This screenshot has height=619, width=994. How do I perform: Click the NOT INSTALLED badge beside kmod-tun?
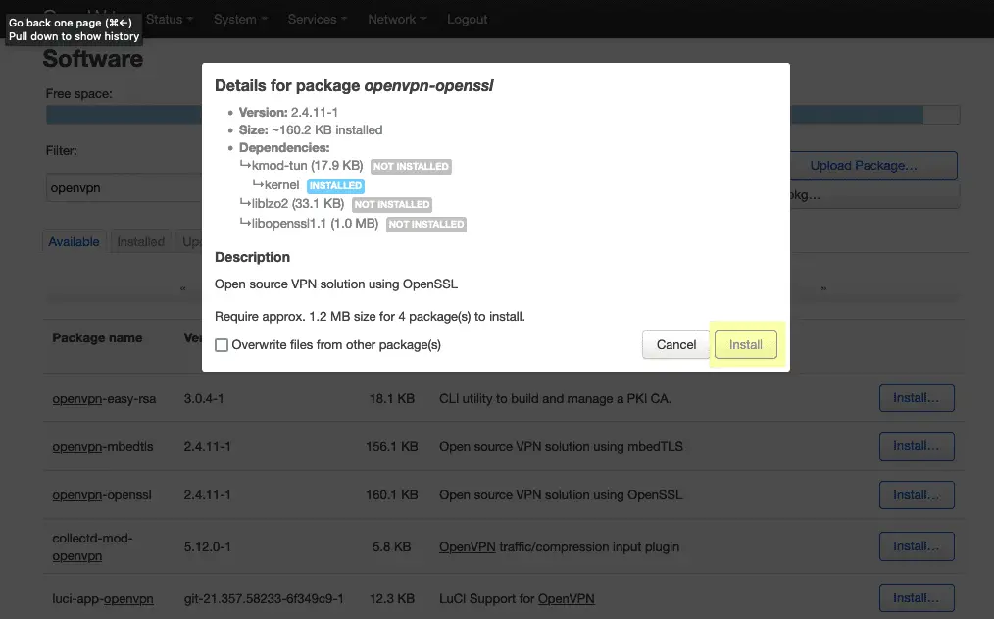411,166
